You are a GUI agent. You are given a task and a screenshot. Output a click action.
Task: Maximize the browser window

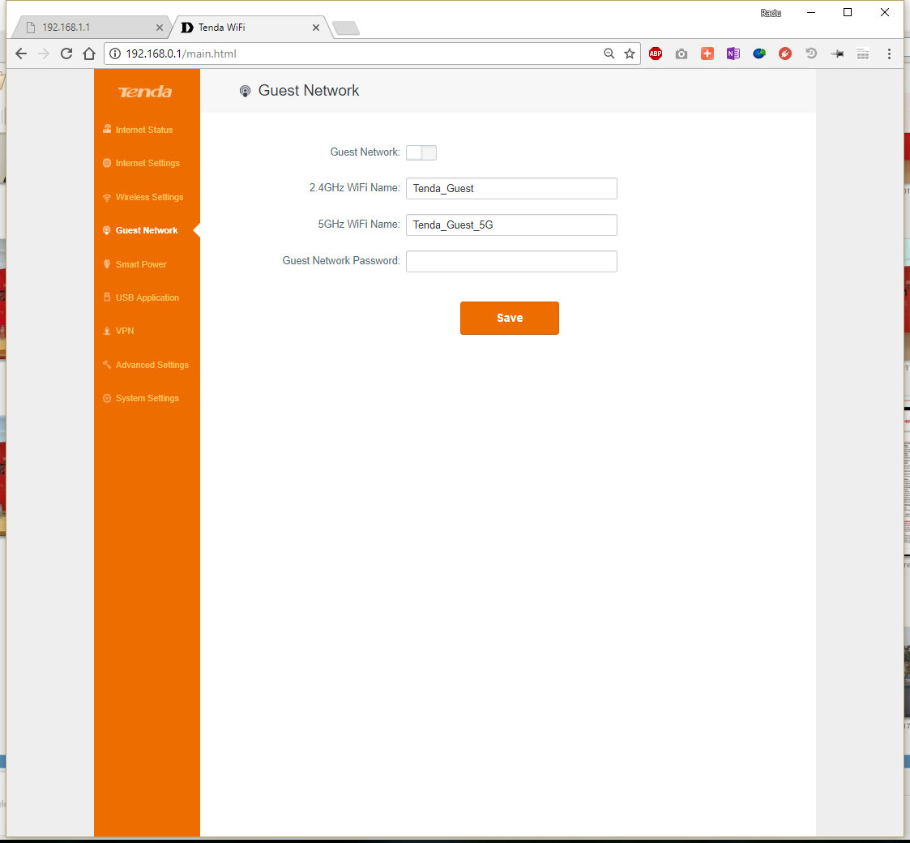pos(848,12)
